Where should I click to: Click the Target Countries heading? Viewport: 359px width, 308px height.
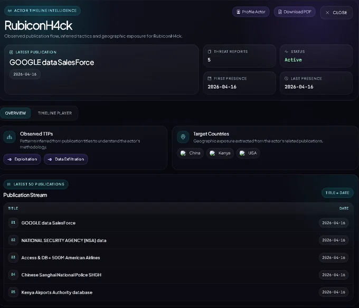[211, 134]
